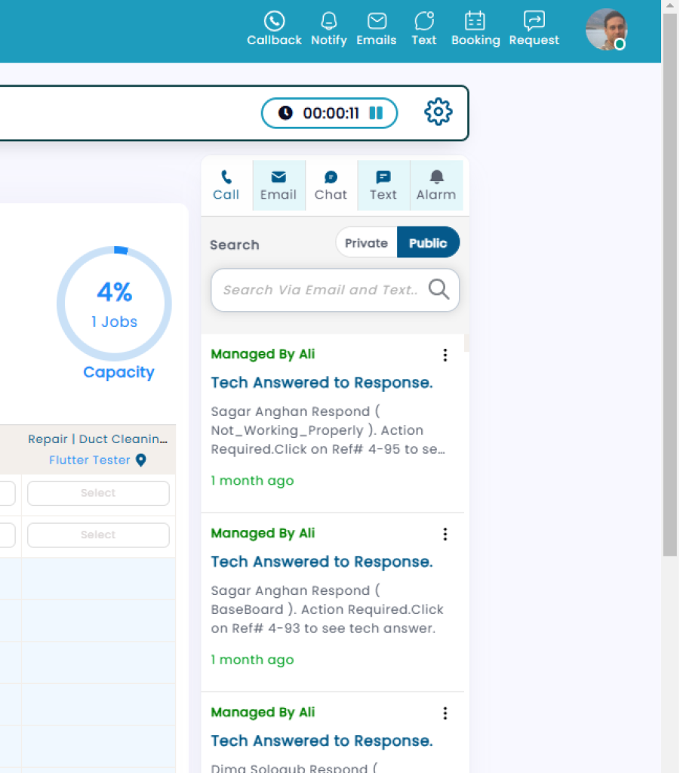Screen dimensions: 680x773
Task: Open Tech Answered to Response for Dima Sologub
Action: pos(322,741)
